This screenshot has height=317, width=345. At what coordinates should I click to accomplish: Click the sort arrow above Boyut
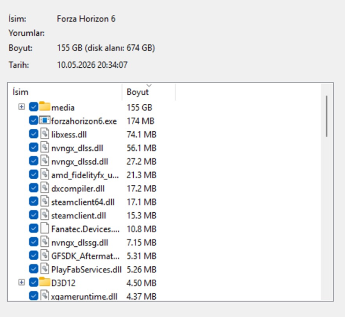149,85
